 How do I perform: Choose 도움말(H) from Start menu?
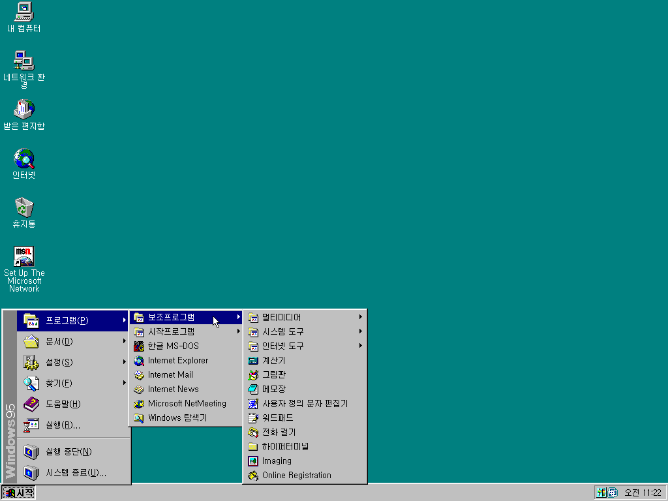[x=72, y=404]
